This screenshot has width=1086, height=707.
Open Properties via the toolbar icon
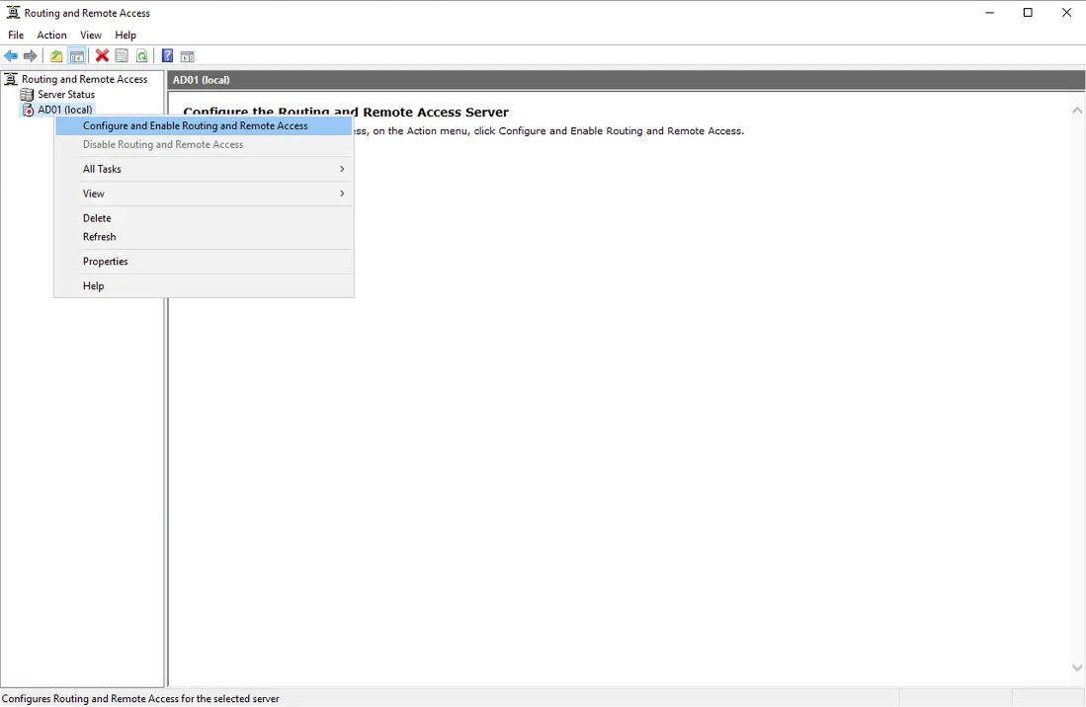122,56
